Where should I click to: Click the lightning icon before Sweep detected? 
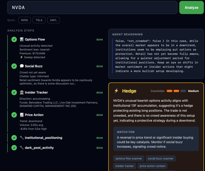(21, 57)
